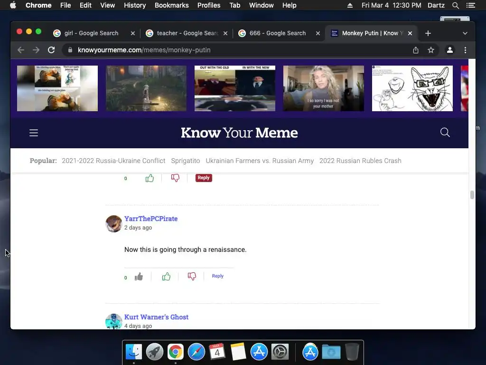Open the Bookmarks menu
This screenshot has height=365, width=486.
[172, 5]
